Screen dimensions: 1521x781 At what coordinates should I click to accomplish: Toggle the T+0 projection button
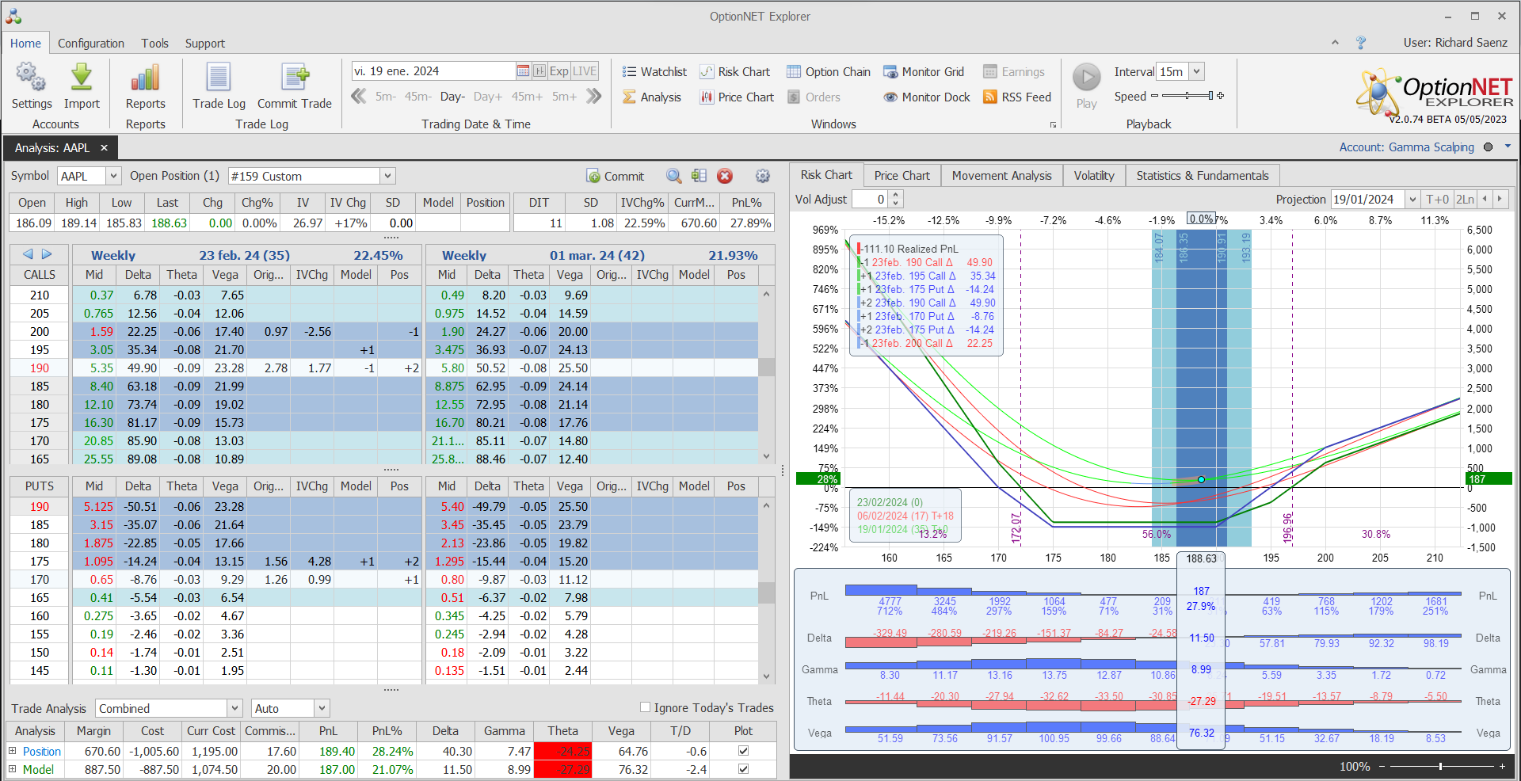(x=1437, y=200)
